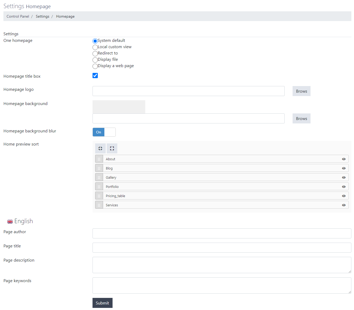The height and width of the screenshot is (310, 354).
Task: Open Settings breadcrumb link
Action: click(x=42, y=16)
